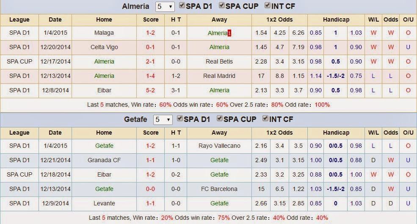Screen dimensions: 417x224
Task: Open Getafe match count dropdown
Action: 163,120
